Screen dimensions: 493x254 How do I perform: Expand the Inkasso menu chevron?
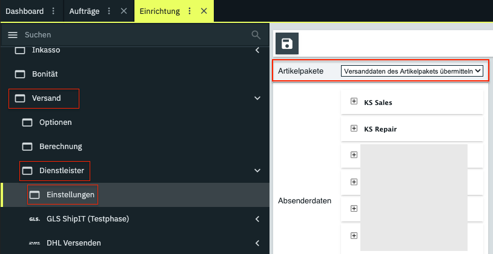tap(257, 50)
